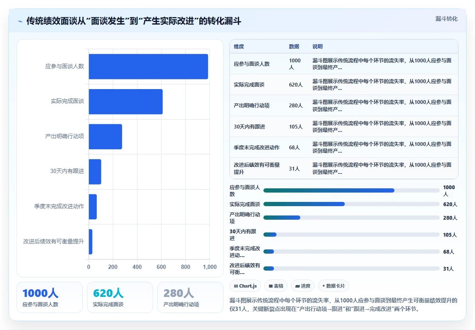The height and width of the screenshot is (330, 475).
Task: Click the 30天内有跟进 chart bar
Action: 95,171
